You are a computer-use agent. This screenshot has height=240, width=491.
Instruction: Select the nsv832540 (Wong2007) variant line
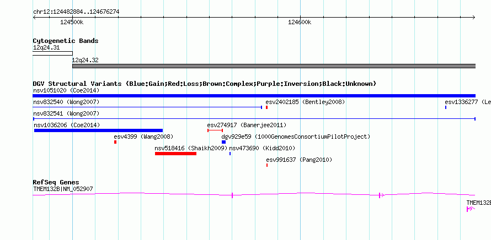147,107
